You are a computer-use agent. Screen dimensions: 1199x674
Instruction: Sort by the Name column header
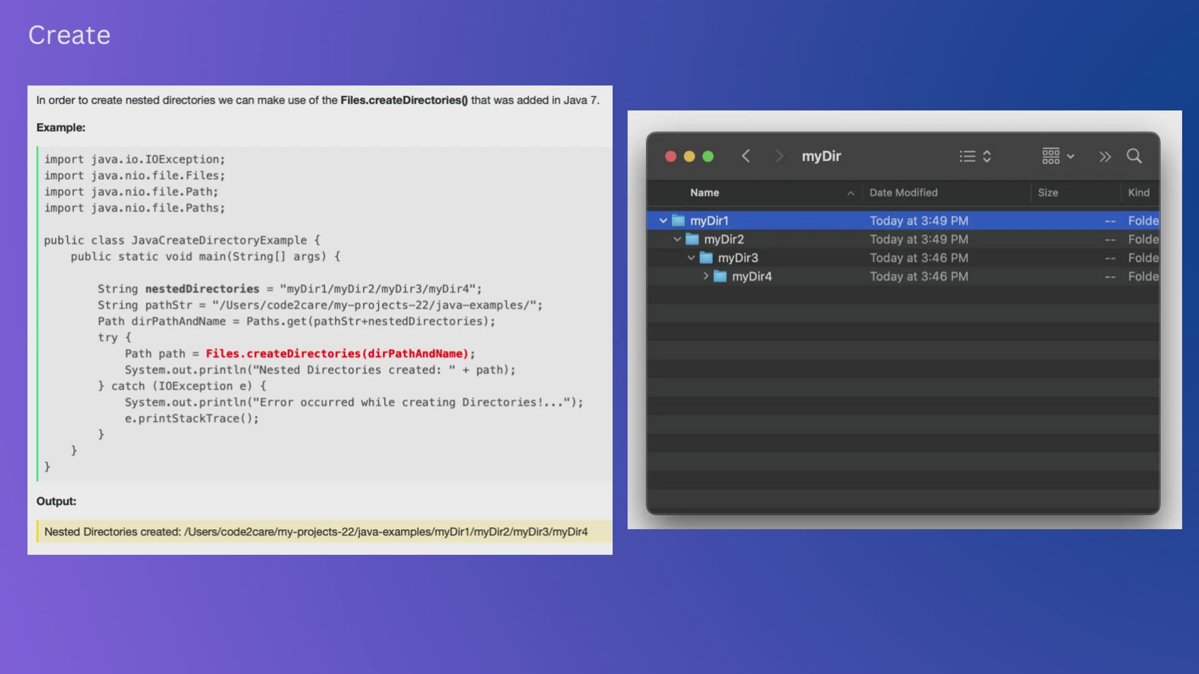(x=704, y=193)
